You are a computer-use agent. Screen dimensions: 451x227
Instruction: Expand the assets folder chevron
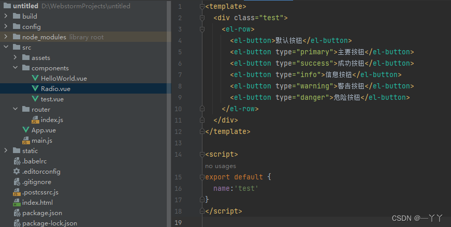[15, 57]
